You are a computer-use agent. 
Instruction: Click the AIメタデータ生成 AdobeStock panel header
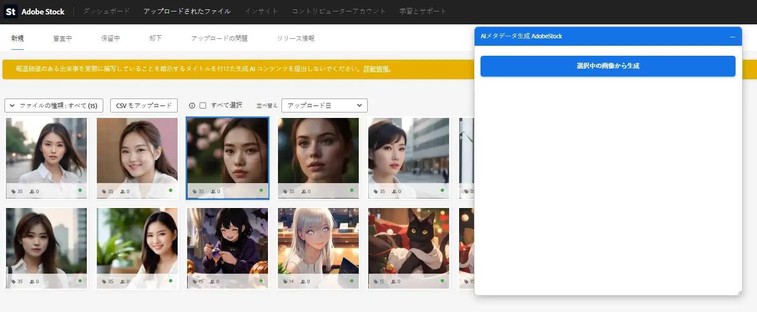[608, 36]
